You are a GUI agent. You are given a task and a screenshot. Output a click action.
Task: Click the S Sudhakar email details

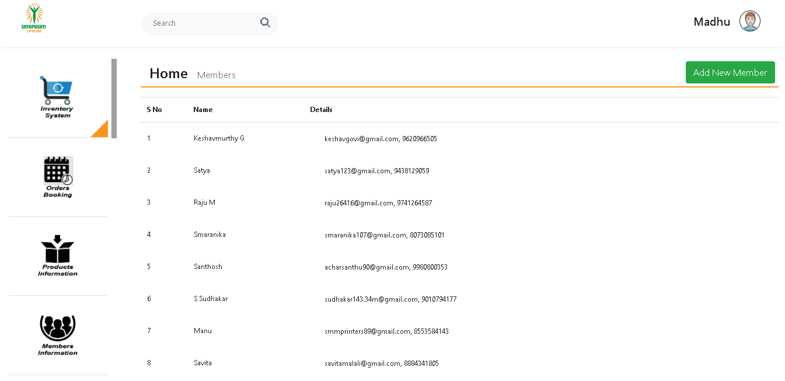click(x=390, y=299)
